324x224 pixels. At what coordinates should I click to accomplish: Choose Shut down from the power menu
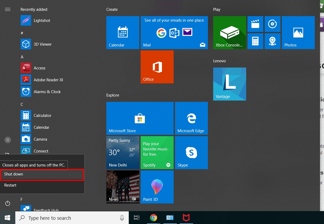pos(42,174)
